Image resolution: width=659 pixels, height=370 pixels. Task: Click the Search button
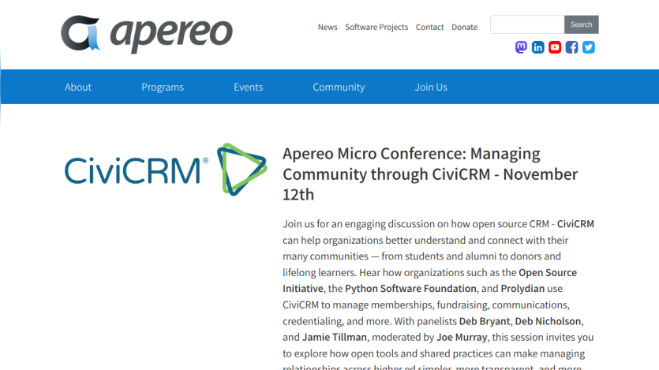pyautogui.click(x=581, y=24)
